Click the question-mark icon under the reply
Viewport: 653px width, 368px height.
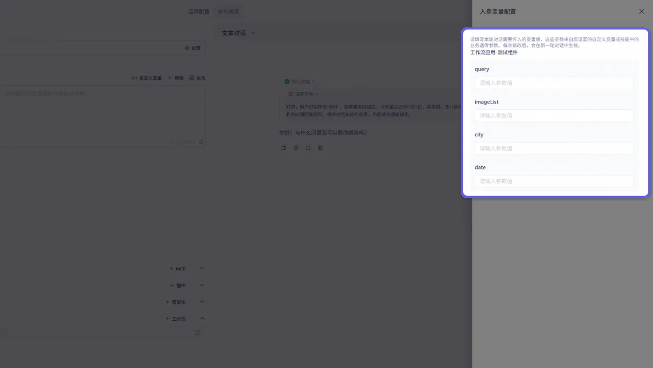click(x=296, y=148)
